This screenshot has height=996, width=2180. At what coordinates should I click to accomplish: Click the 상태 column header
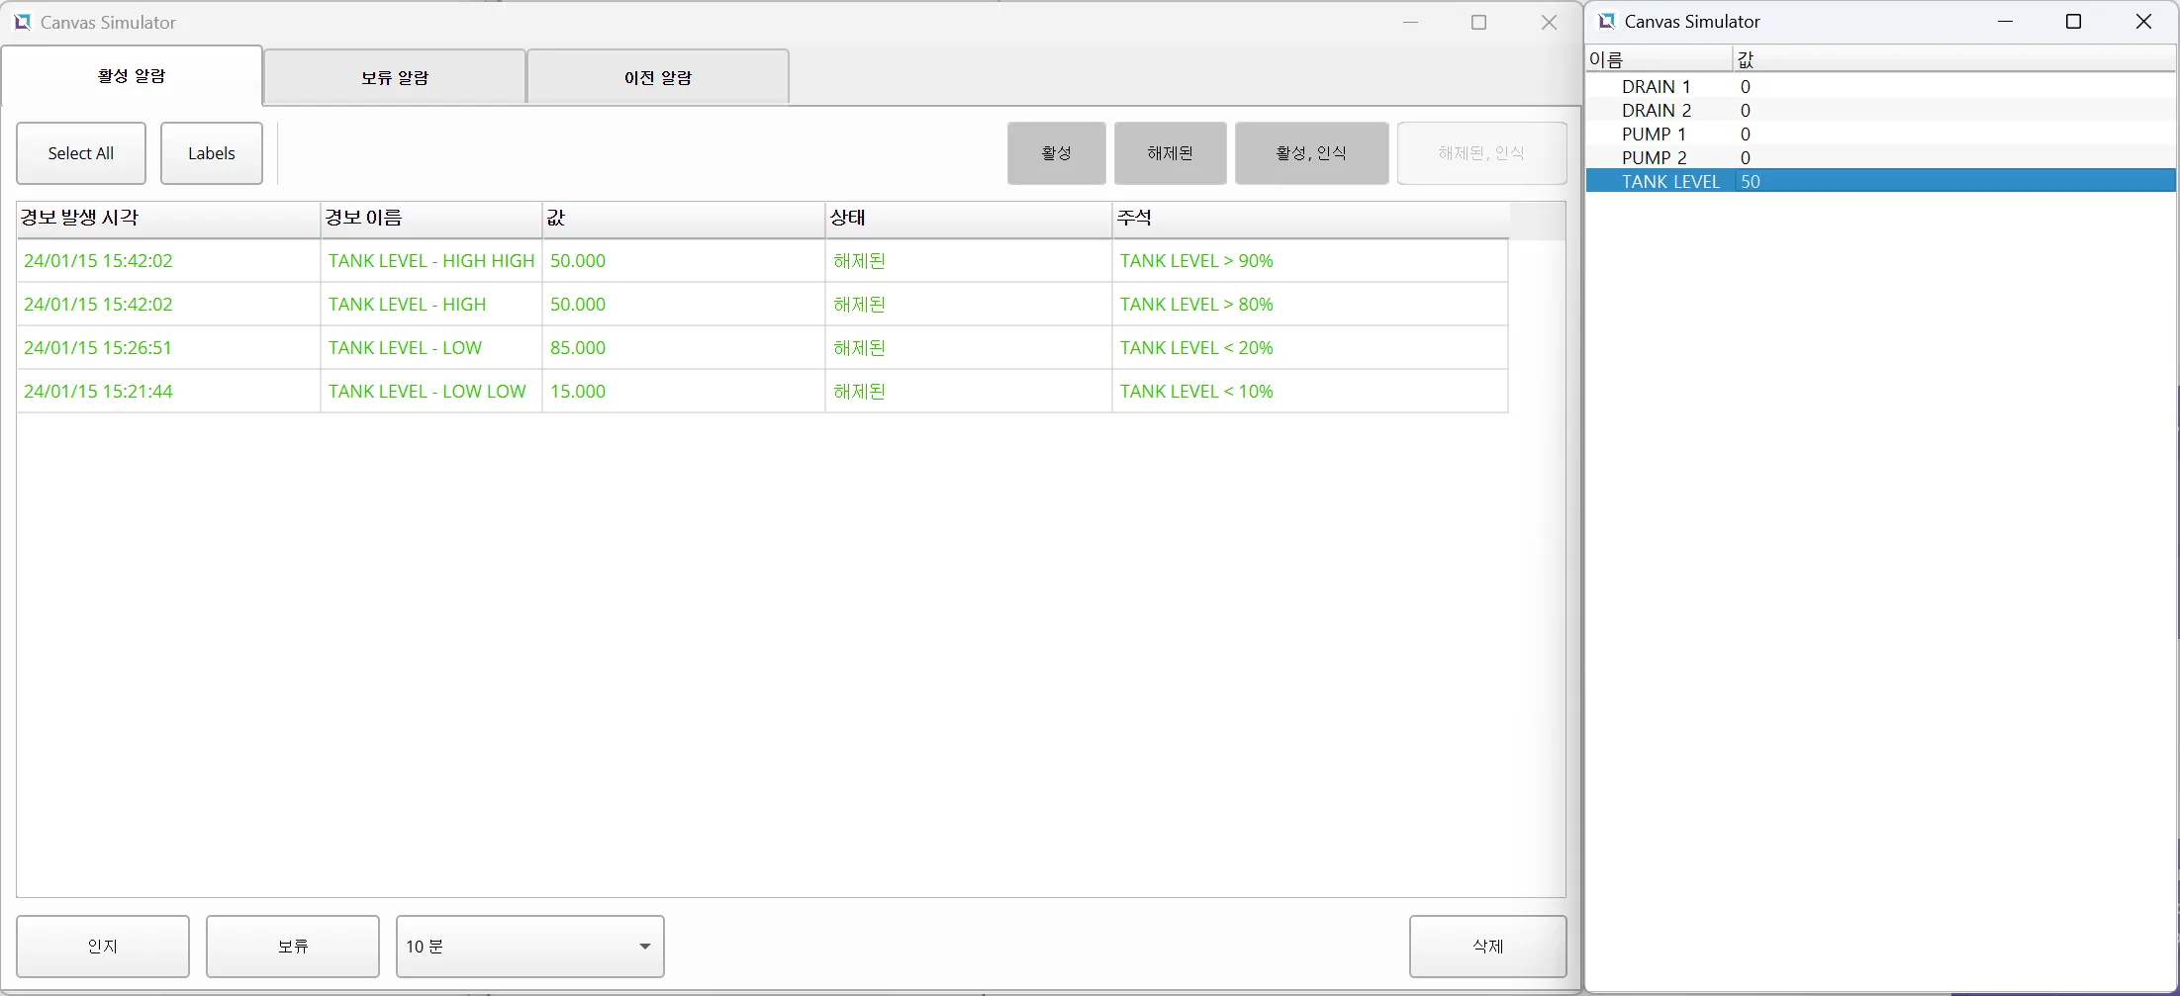(967, 219)
